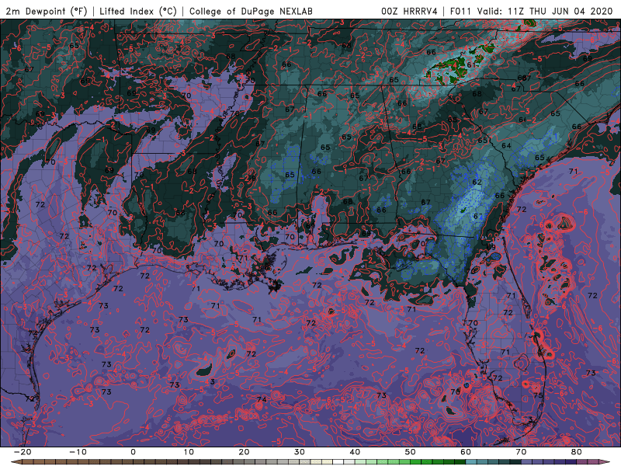Image resolution: width=621 pixels, height=466 pixels.
Task: Click the '2m Dewpoint (°F)' title text
Action: 46,11
